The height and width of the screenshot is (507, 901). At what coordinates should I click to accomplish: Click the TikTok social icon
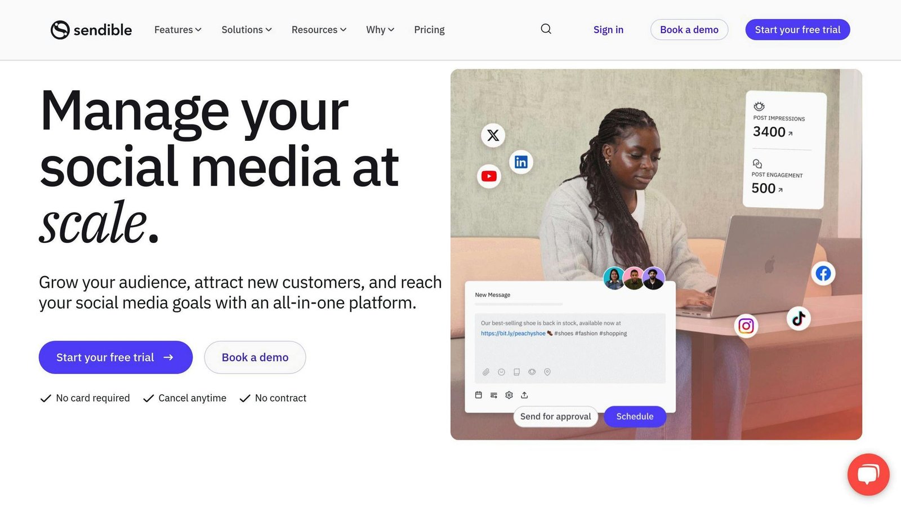tap(799, 319)
